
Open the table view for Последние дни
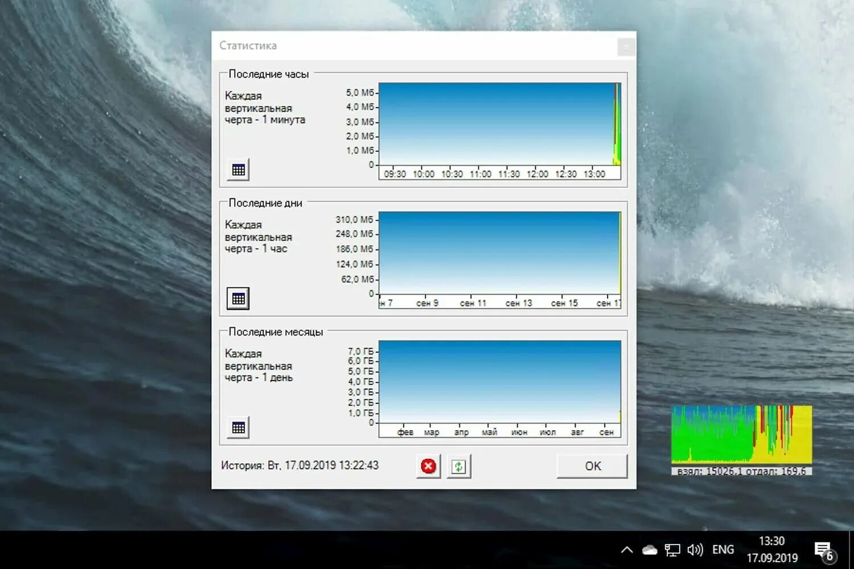(238, 298)
